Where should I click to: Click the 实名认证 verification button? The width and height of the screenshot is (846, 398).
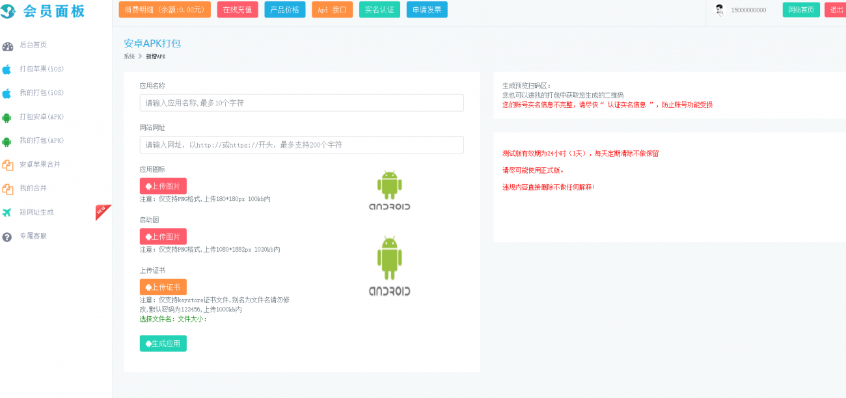coord(379,10)
